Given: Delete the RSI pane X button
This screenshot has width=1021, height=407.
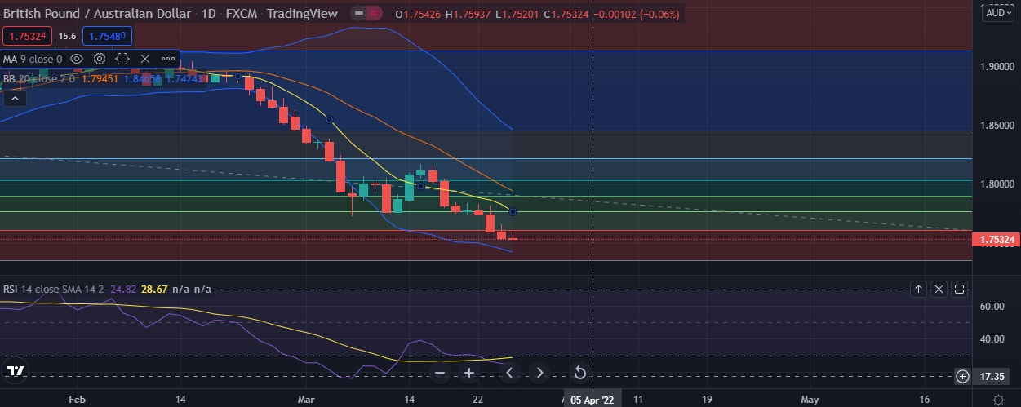Looking at the screenshot, I should [939, 289].
